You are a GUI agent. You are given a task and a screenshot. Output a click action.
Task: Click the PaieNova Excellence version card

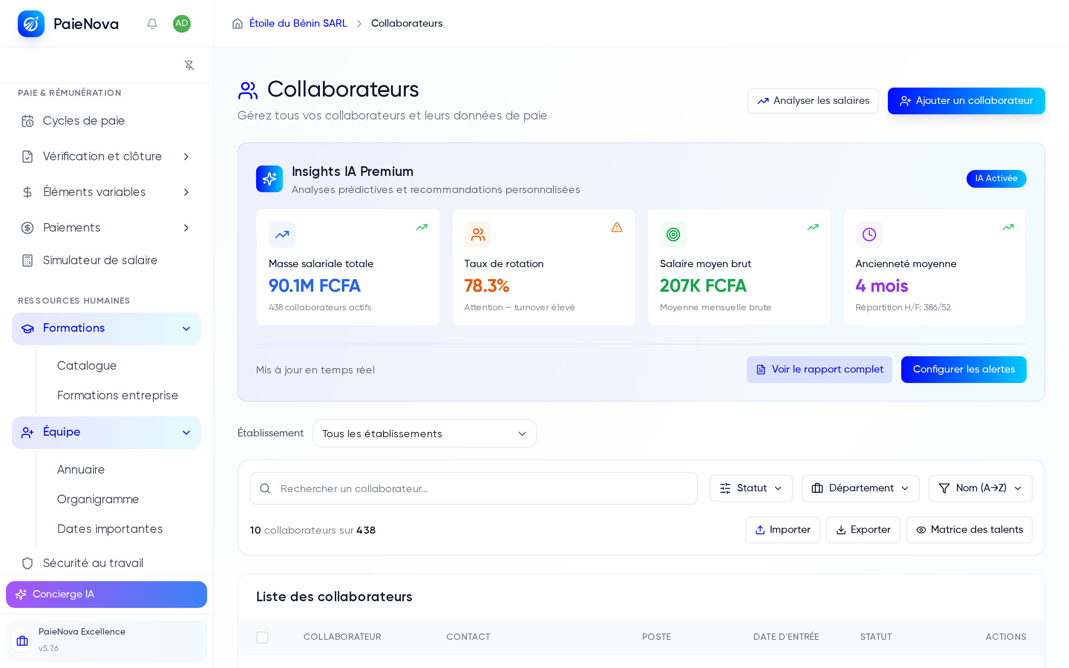[x=107, y=641]
